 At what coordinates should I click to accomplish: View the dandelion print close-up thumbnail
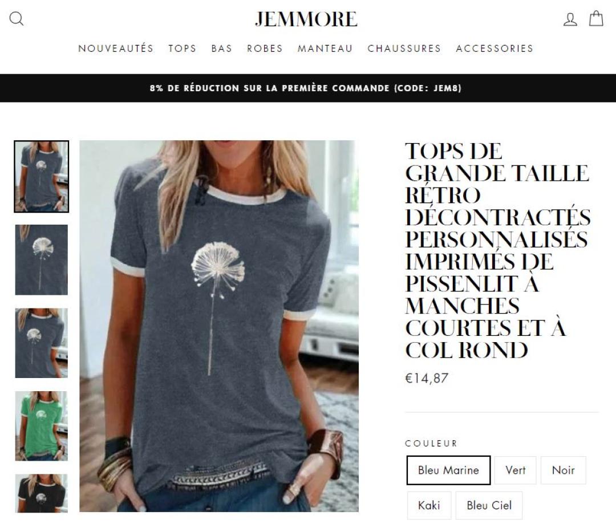click(x=41, y=259)
